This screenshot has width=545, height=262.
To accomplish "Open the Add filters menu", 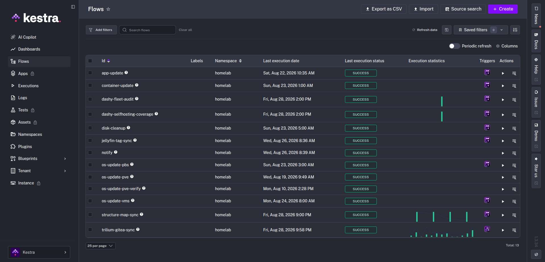I will pos(101,30).
